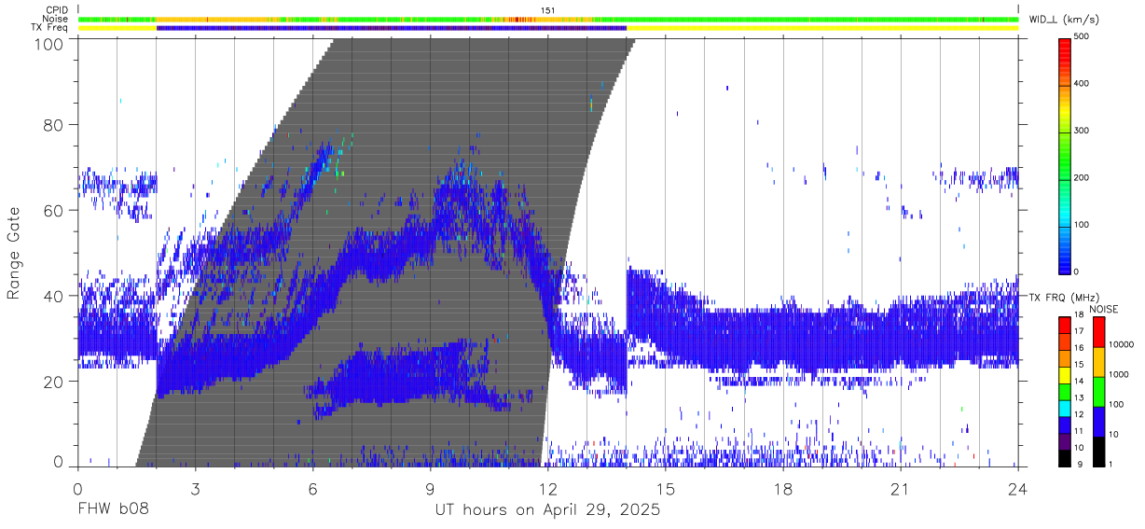The width and height of the screenshot is (1145, 529).
Task: Click the 40 label on Range Gate axis
Action: coord(53,296)
